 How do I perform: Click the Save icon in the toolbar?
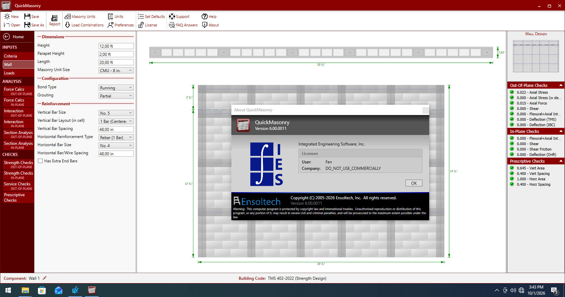coord(27,16)
